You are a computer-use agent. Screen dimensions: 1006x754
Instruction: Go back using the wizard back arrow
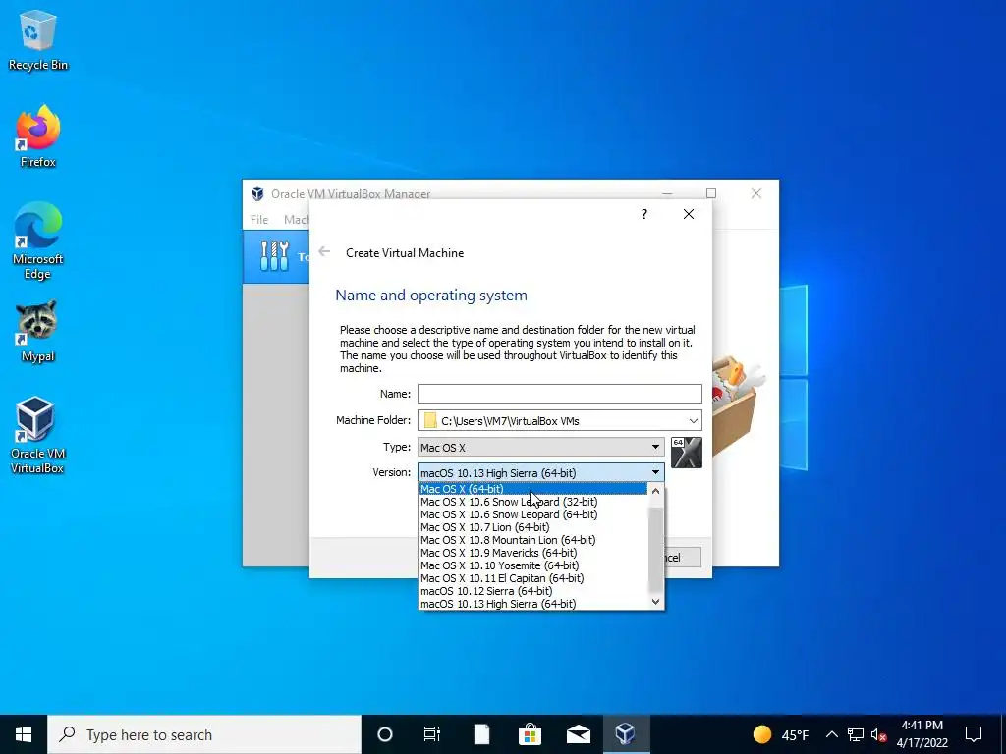pos(324,252)
